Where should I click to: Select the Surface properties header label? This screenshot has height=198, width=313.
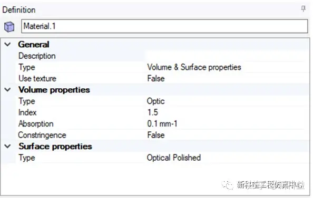(x=55, y=147)
